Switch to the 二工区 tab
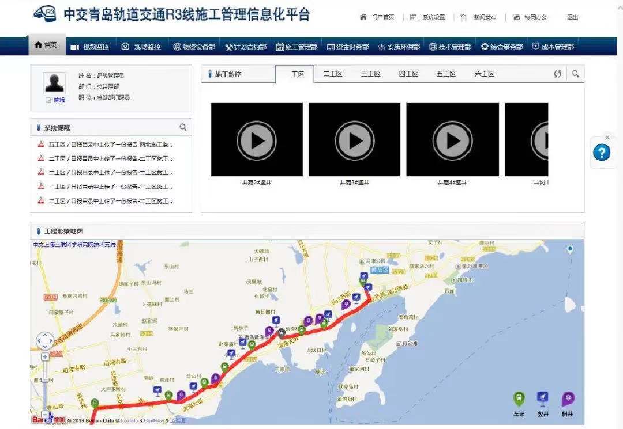The width and height of the screenshot is (623, 429). [x=332, y=74]
